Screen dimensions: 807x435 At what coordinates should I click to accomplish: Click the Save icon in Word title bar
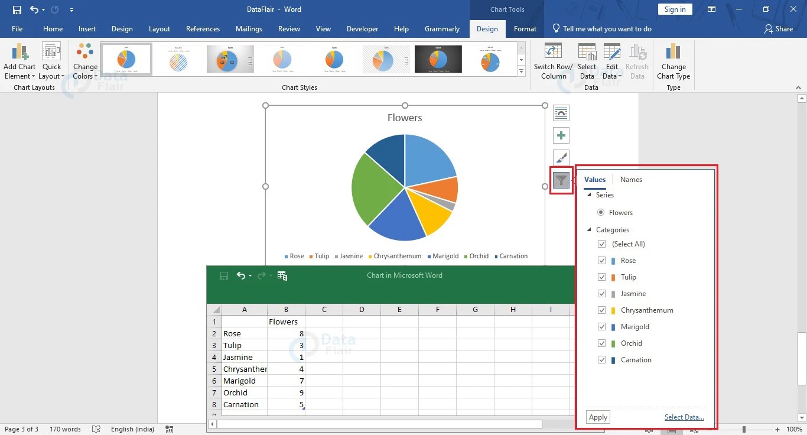click(x=17, y=9)
